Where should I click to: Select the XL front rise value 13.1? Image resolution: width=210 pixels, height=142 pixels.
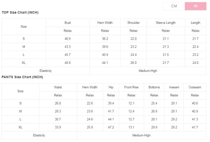[x=131, y=127]
